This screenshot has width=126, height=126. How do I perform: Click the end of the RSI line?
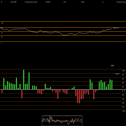(x=112, y=29)
